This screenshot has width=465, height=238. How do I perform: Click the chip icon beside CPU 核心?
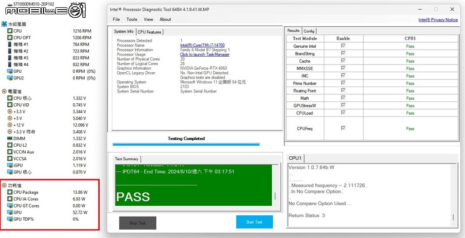coord(10,98)
